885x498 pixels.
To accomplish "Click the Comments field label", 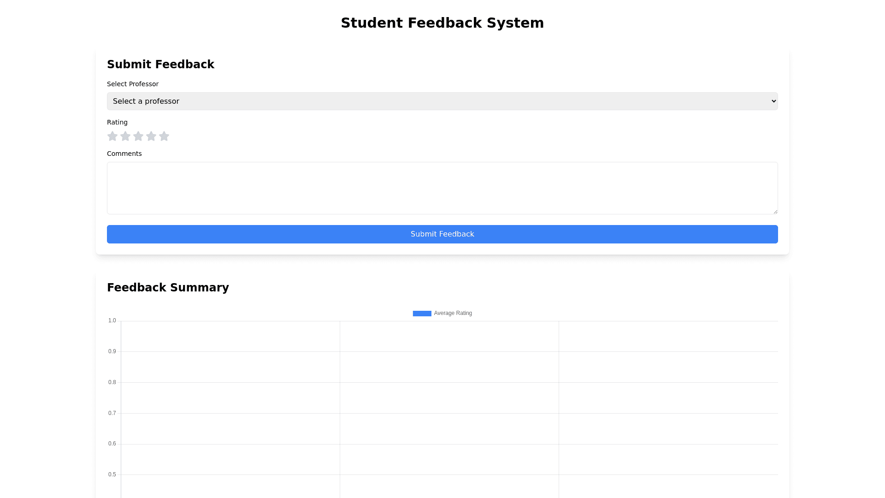I will click(124, 154).
